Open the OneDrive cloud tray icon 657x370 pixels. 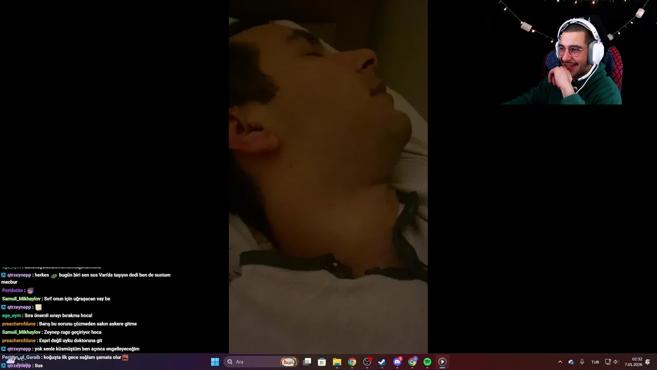571,362
